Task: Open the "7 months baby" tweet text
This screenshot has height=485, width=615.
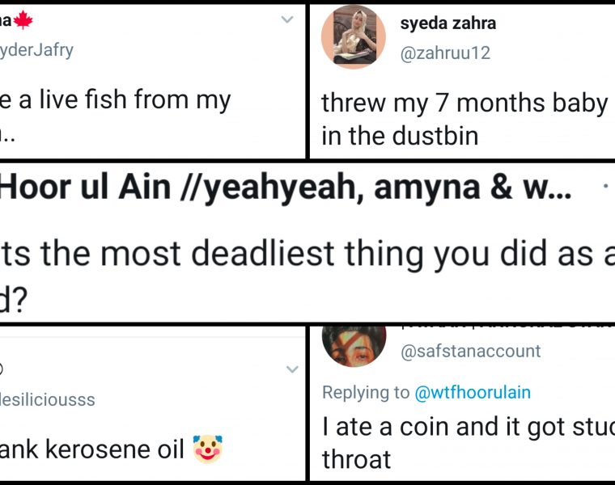Action: click(464, 119)
